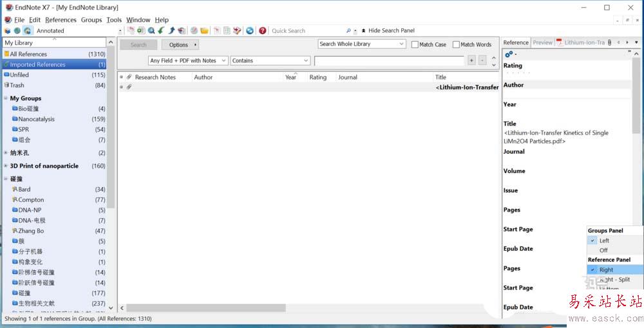Open EndNote Help red question icon

click(263, 31)
